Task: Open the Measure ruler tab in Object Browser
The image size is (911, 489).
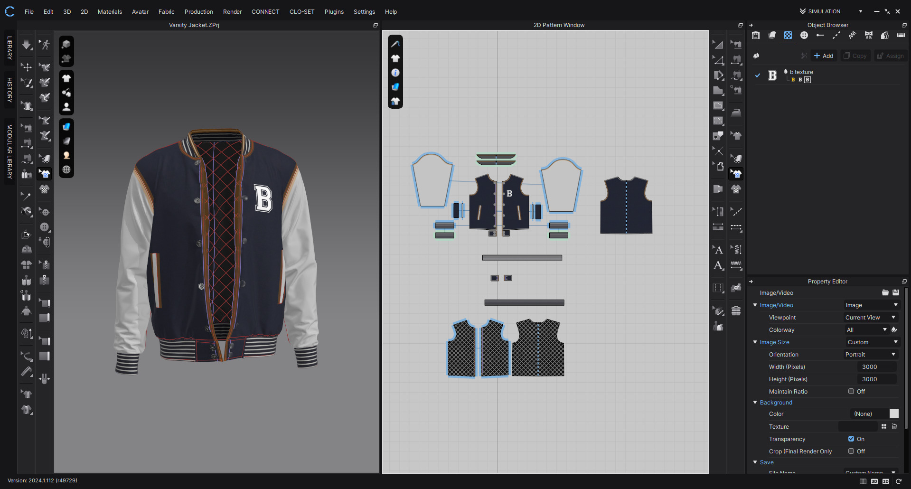Action: (x=901, y=35)
